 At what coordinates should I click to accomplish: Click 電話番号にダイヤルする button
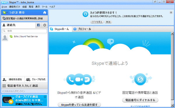(140, 100)
